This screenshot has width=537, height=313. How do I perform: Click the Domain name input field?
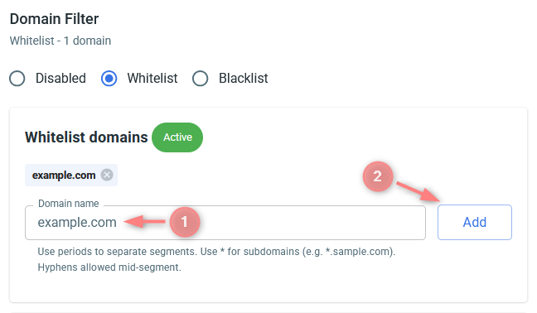coord(225,223)
